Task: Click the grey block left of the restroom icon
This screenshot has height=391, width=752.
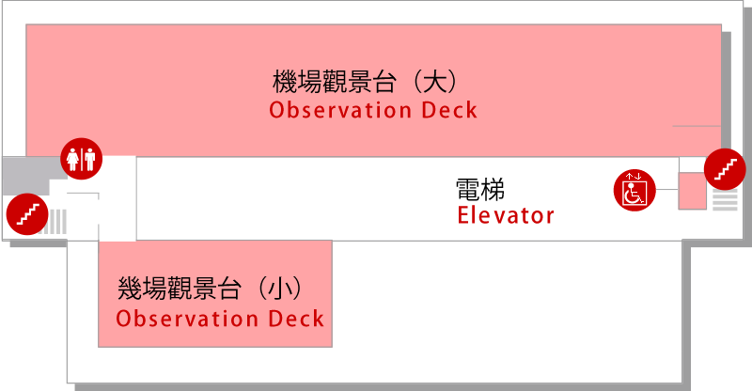Action: pyautogui.click(x=26, y=176)
